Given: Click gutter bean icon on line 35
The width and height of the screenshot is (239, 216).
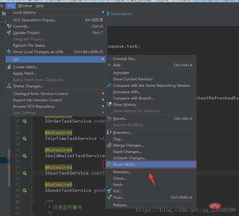Looking at the screenshot, I should pos(25,173).
